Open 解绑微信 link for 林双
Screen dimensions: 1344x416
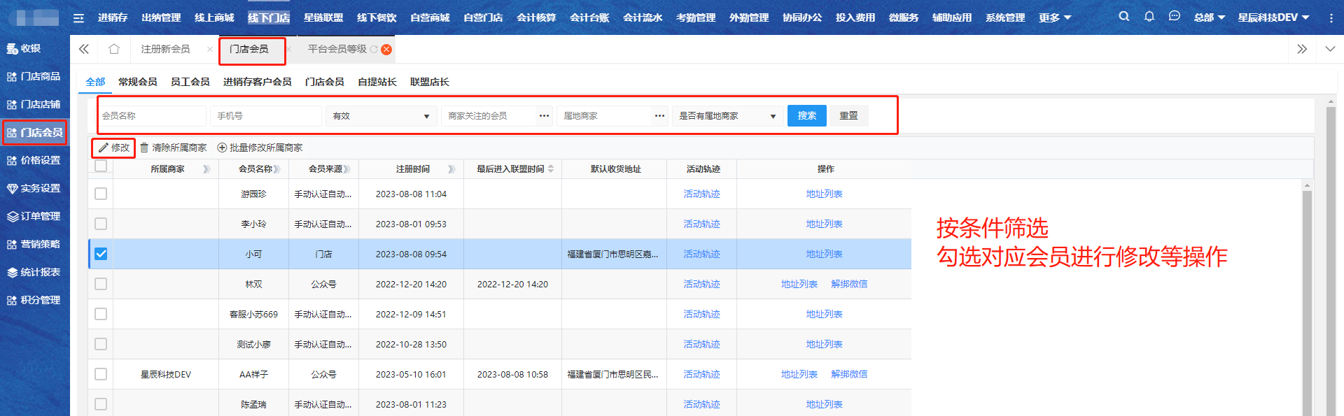pyautogui.click(x=849, y=284)
